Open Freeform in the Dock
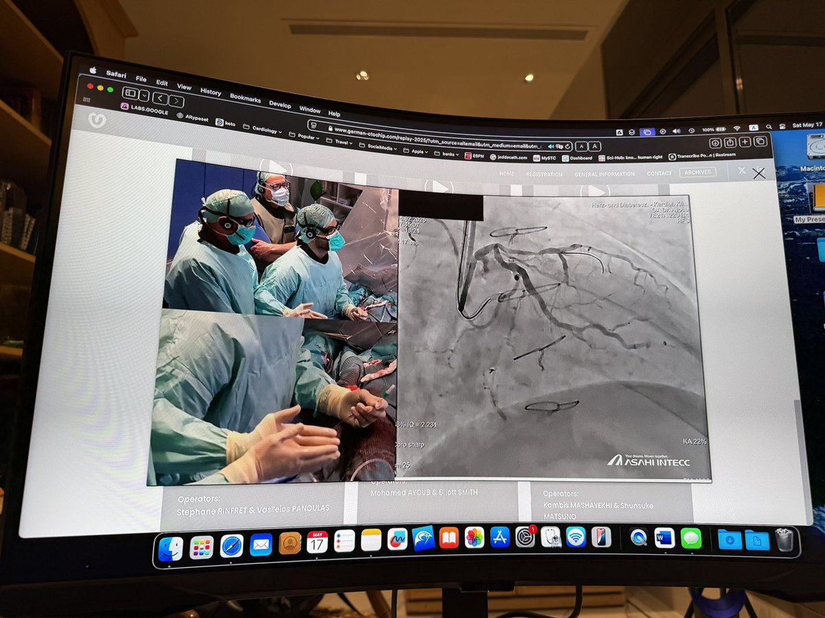The image size is (825, 618). point(397,538)
